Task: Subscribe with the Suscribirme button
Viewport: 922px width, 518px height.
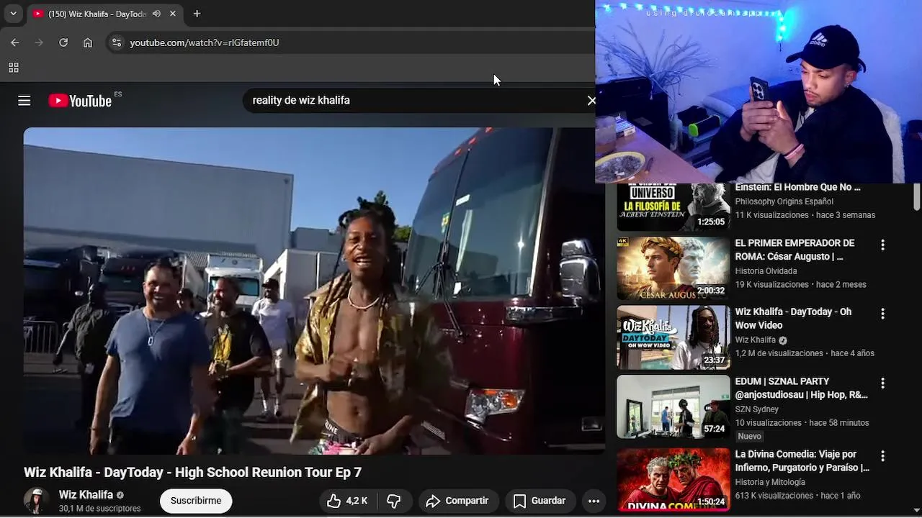Action: point(196,501)
